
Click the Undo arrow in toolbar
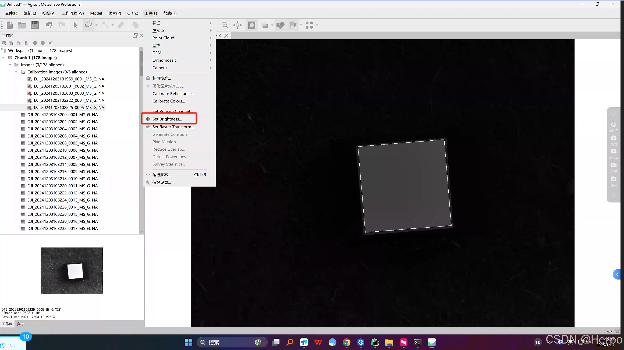point(49,25)
